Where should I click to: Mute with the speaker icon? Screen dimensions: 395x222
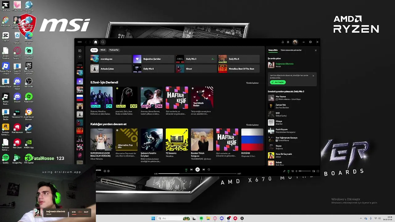tap(296, 171)
